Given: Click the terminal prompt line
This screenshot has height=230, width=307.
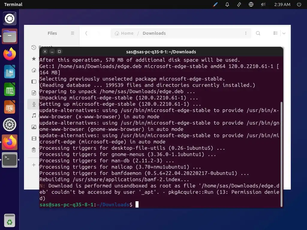Looking at the screenshot, I should 89,205.
